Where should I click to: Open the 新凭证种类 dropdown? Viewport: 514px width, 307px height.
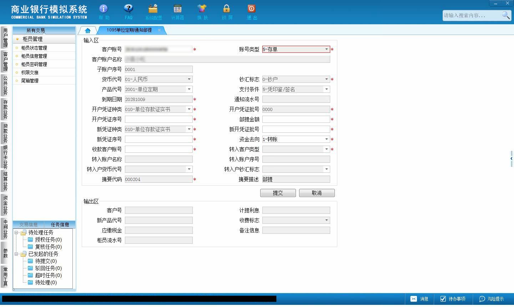coord(189,129)
